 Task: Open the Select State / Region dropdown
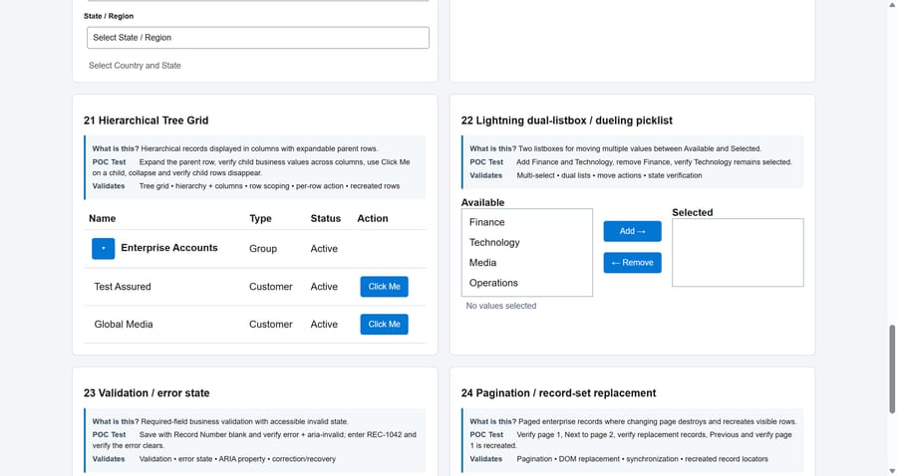click(258, 38)
